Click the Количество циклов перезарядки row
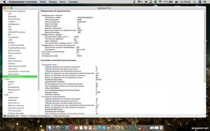The width and height of the screenshot is (210, 131). (x=62, y=47)
